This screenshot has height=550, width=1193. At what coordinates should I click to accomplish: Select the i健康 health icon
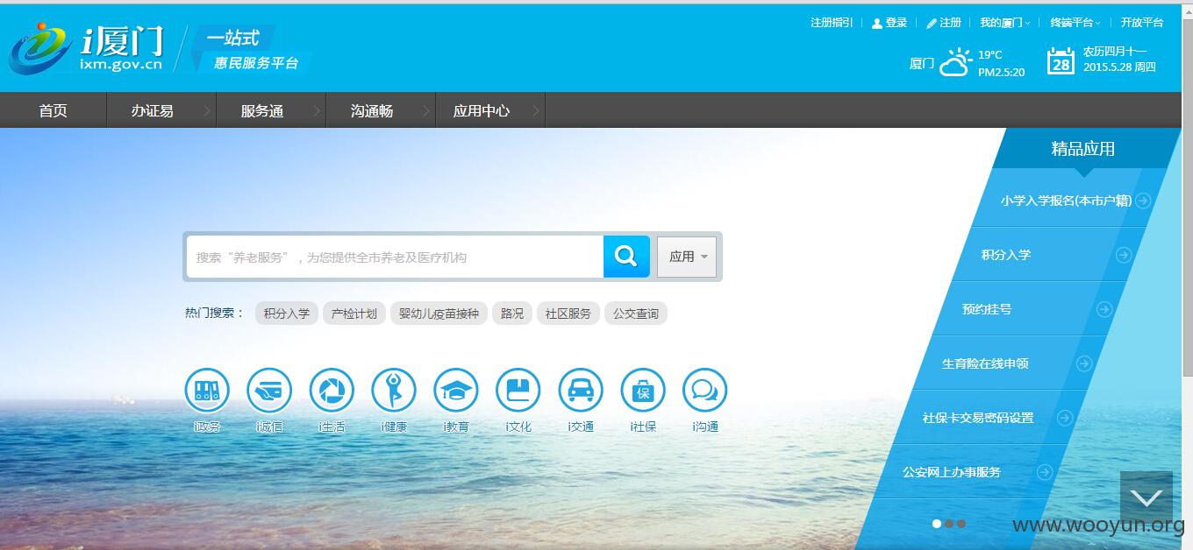click(394, 391)
